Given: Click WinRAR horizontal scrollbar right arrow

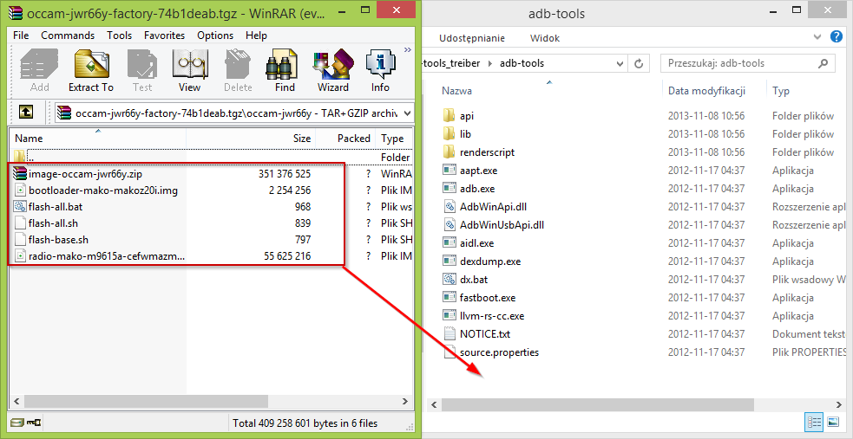Looking at the screenshot, I should click(x=404, y=402).
